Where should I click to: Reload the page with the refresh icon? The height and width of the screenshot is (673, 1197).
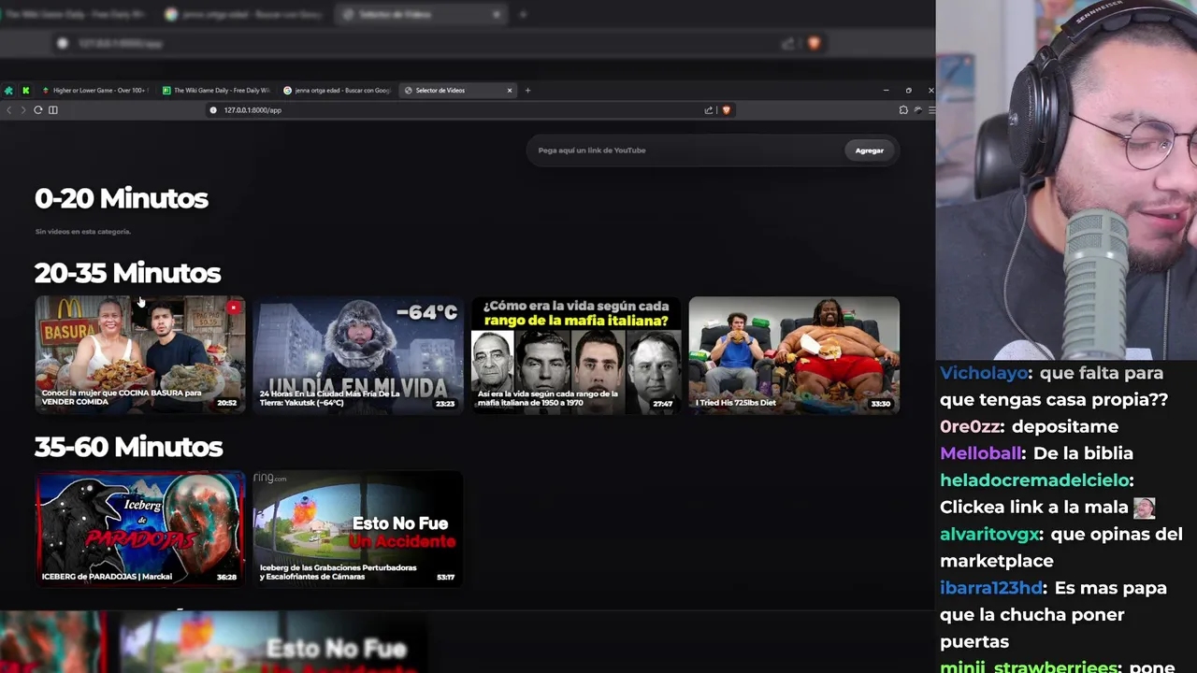pyautogui.click(x=38, y=110)
